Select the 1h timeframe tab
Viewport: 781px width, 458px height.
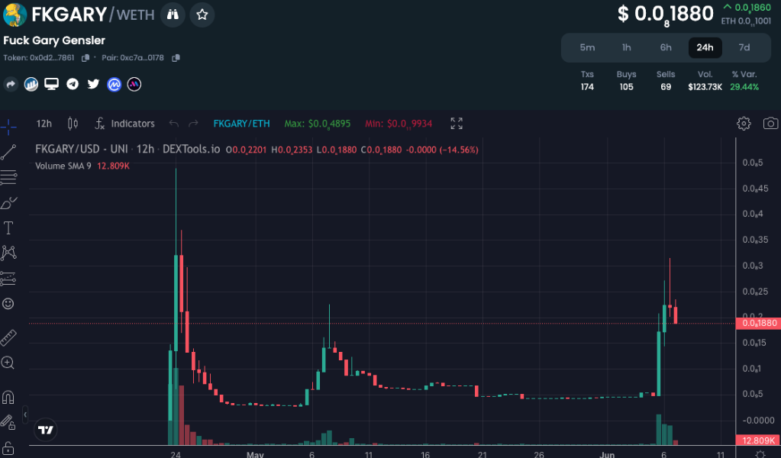coord(626,47)
